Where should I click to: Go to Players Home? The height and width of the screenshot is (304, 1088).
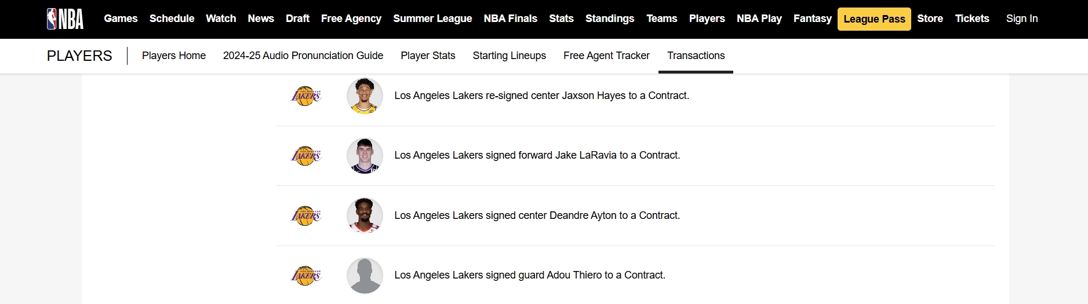(174, 56)
